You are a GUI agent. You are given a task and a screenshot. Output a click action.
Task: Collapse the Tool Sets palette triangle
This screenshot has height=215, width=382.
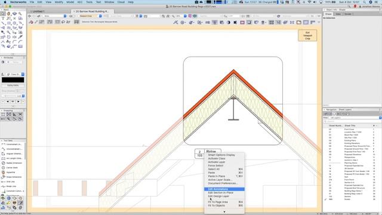(2, 141)
